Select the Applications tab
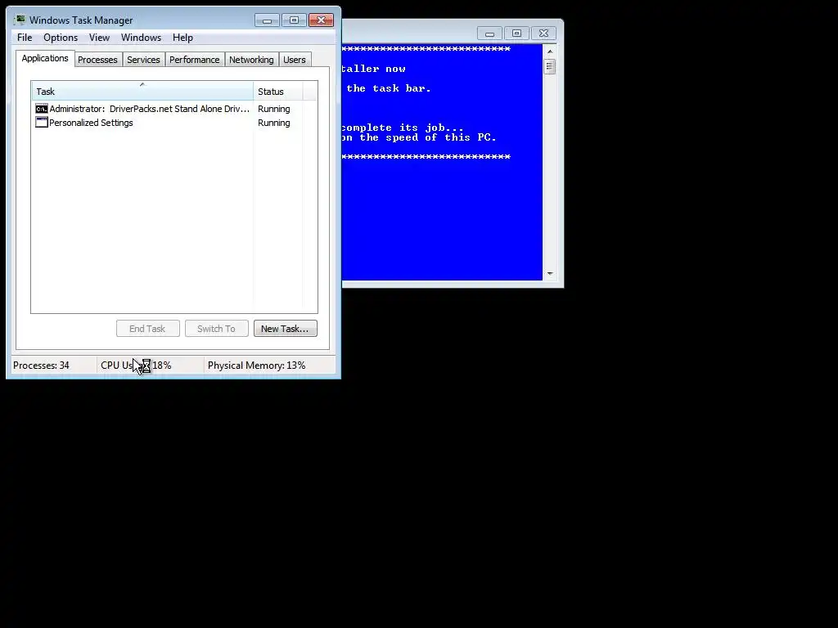838x628 pixels. point(45,58)
